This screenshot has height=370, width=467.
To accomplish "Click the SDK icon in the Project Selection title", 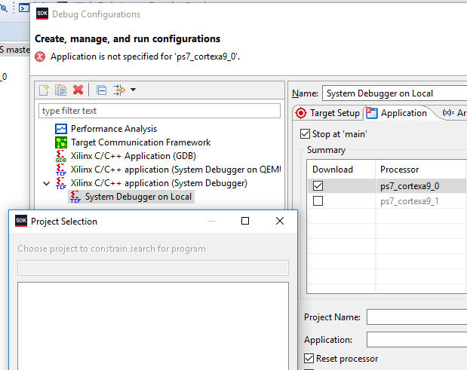I will 21,221.
